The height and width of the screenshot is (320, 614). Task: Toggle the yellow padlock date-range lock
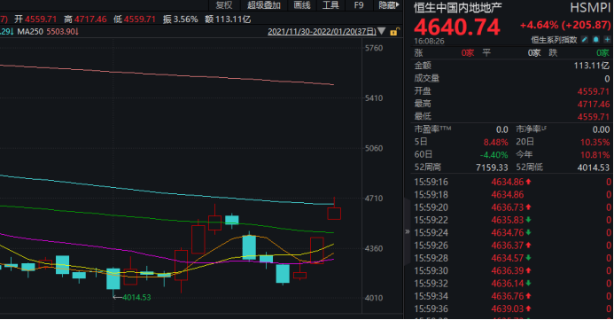[395, 32]
